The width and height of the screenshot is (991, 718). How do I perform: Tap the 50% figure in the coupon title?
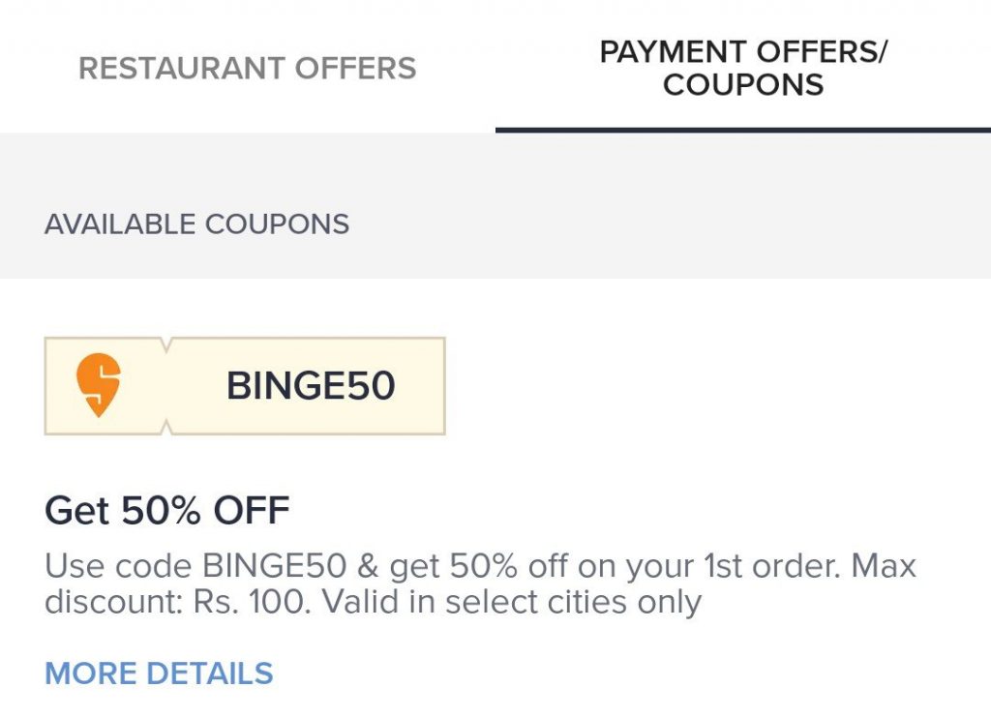pyautogui.click(x=162, y=510)
